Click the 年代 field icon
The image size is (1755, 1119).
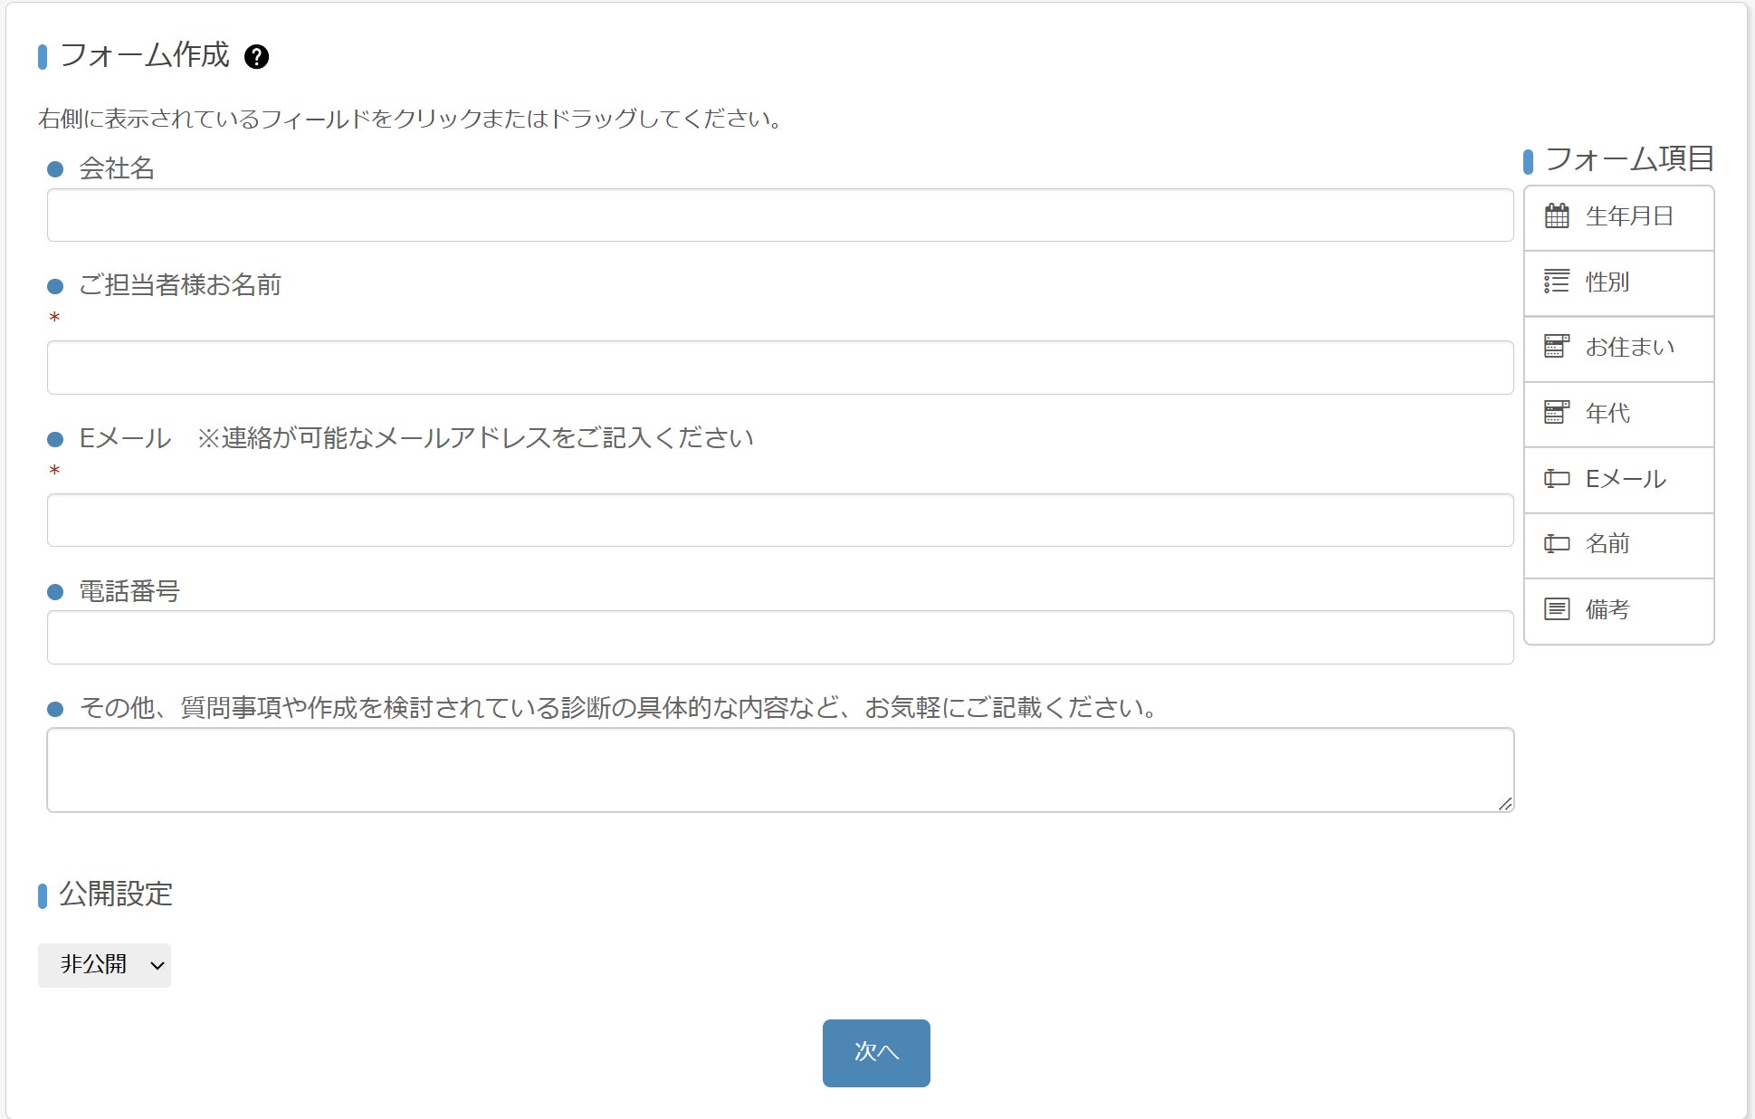tap(1557, 413)
